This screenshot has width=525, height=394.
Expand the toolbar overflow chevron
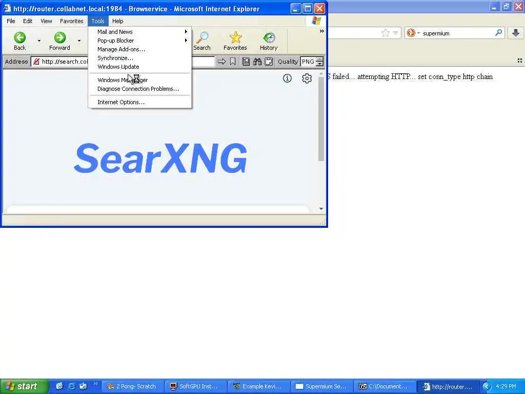322,31
